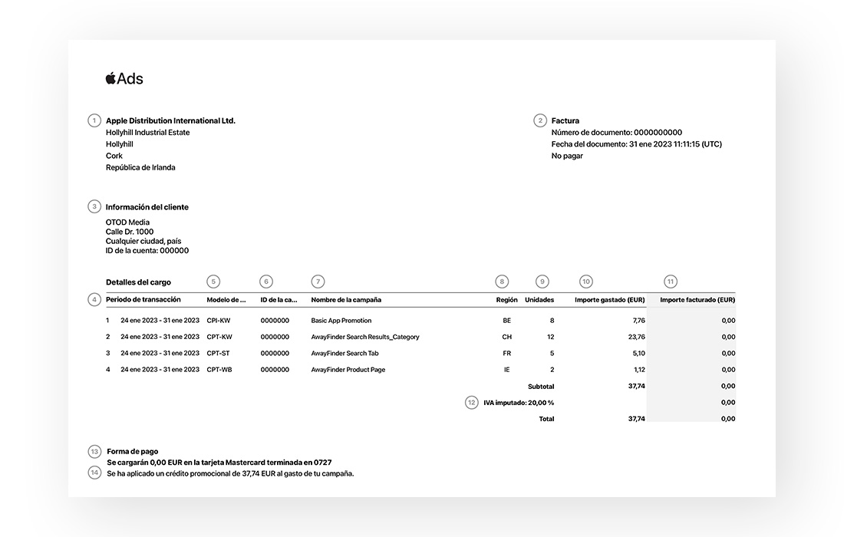Click circled number 7 above campaign name column
The width and height of the screenshot is (844, 537).
coord(318,282)
